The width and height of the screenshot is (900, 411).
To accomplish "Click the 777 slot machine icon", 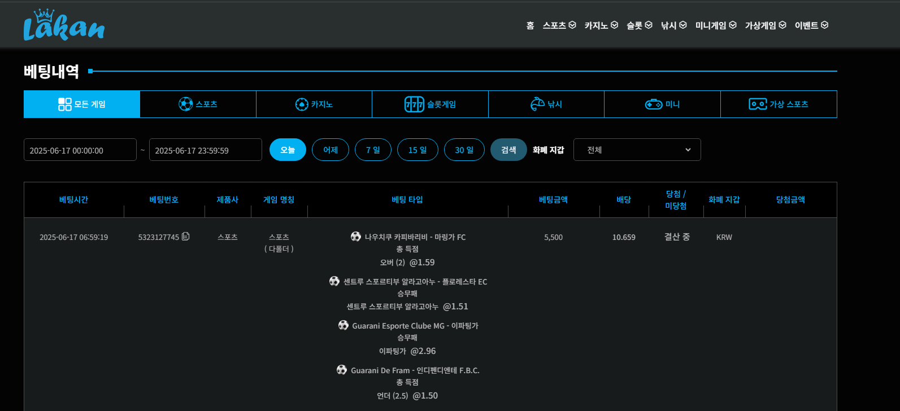I will point(414,104).
